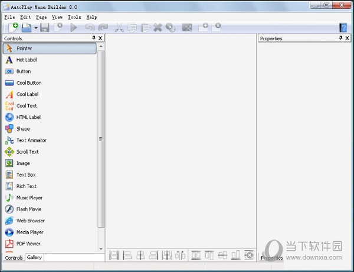Click the first alignment icon in bottom toolbar
The width and height of the screenshot is (354, 272).
(114, 255)
